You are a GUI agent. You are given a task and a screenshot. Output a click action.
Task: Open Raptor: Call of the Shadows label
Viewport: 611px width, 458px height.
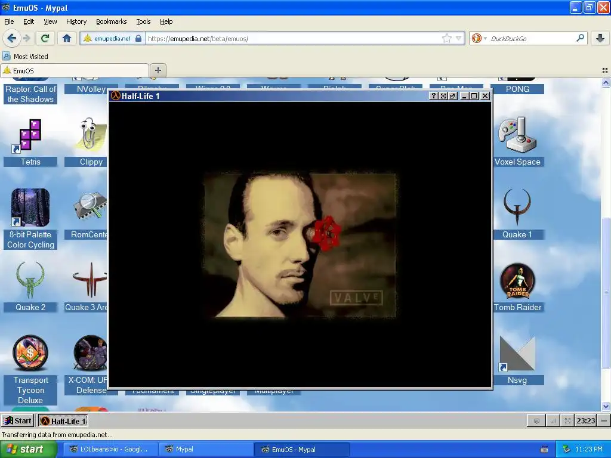tap(30, 94)
